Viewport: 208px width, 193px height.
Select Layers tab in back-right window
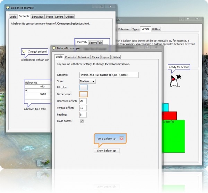[145, 29]
